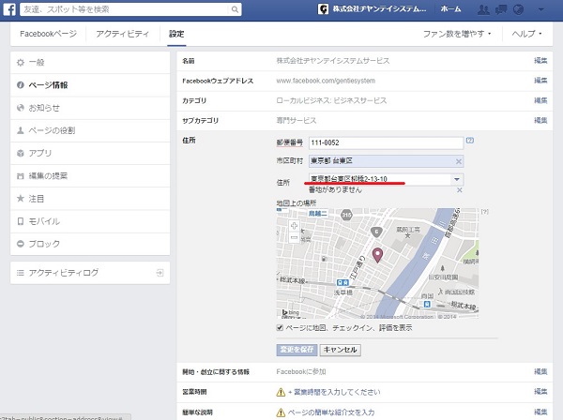Click the キャンセル button
This screenshot has width=563, height=420.
click(340, 350)
